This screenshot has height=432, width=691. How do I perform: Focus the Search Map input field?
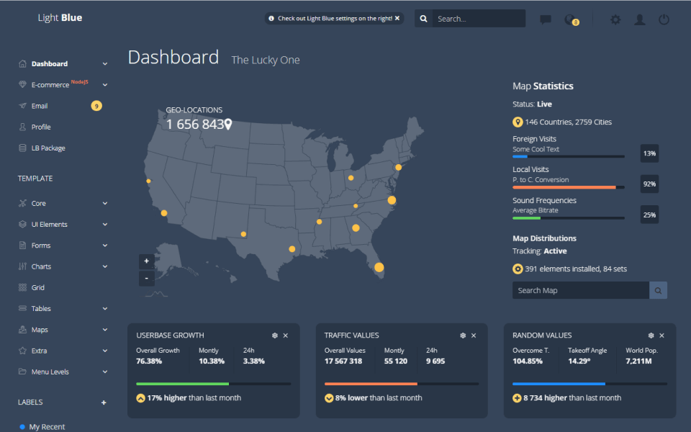580,290
